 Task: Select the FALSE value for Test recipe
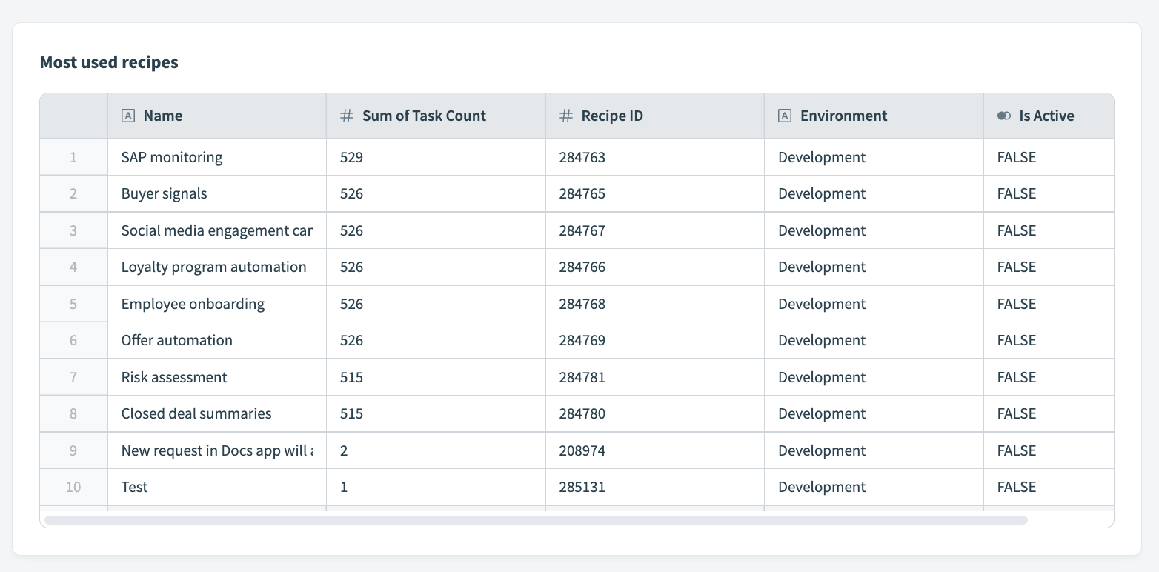coord(1016,487)
